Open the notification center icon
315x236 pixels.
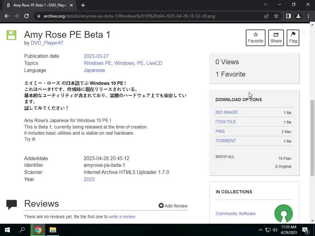click(x=305, y=230)
